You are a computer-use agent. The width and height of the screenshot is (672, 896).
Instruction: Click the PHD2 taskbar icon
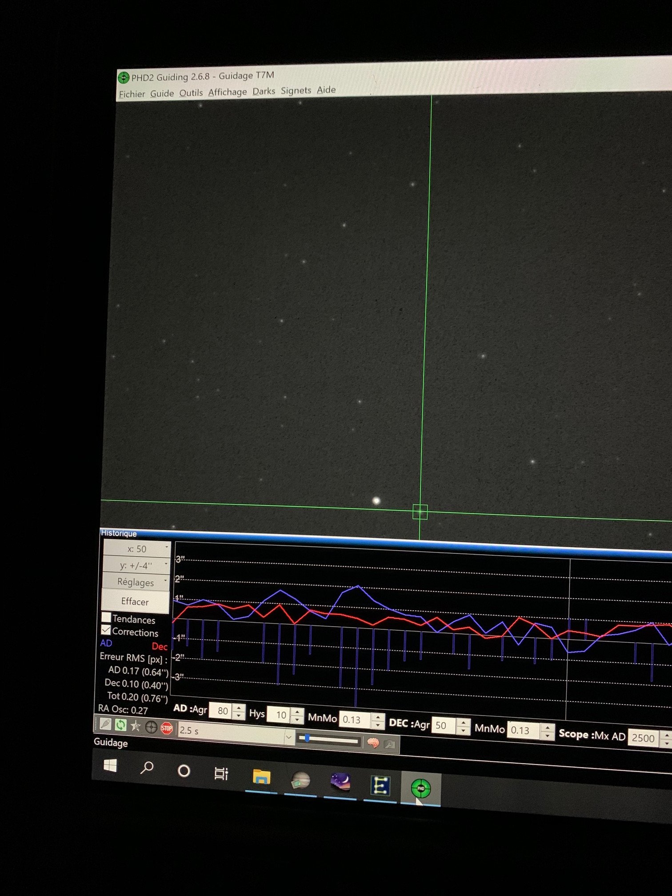(420, 789)
